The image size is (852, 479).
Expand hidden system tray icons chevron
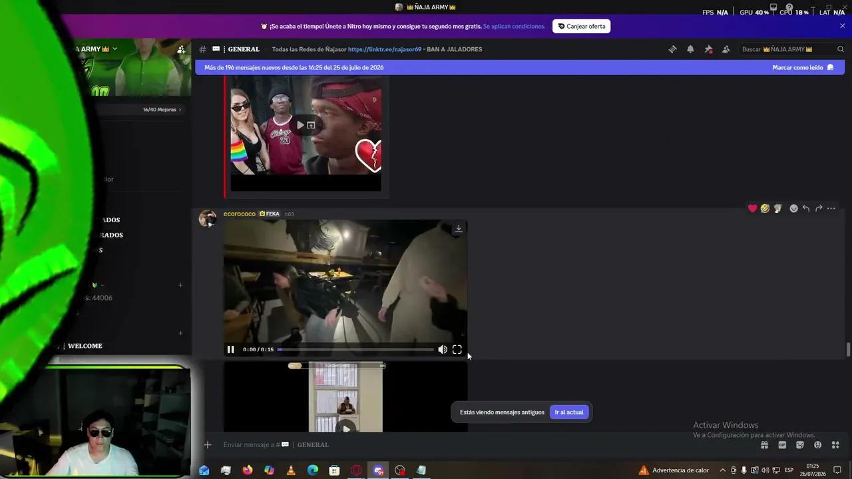(723, 470)
